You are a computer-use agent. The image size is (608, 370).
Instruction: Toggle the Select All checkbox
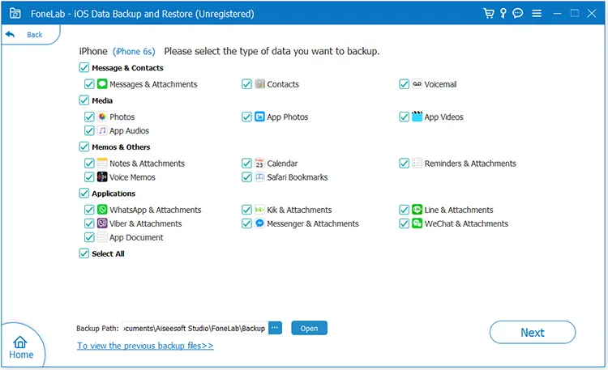[x=84, y=253]
